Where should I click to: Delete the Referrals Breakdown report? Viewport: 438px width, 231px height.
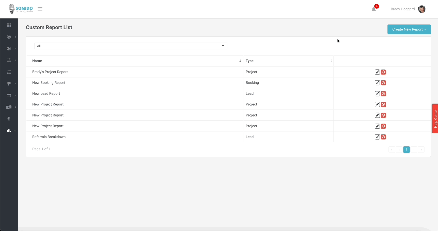click(383, 137)
